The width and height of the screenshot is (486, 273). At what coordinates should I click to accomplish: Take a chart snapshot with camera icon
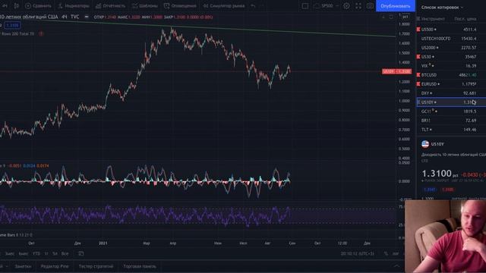pos(370,6)
